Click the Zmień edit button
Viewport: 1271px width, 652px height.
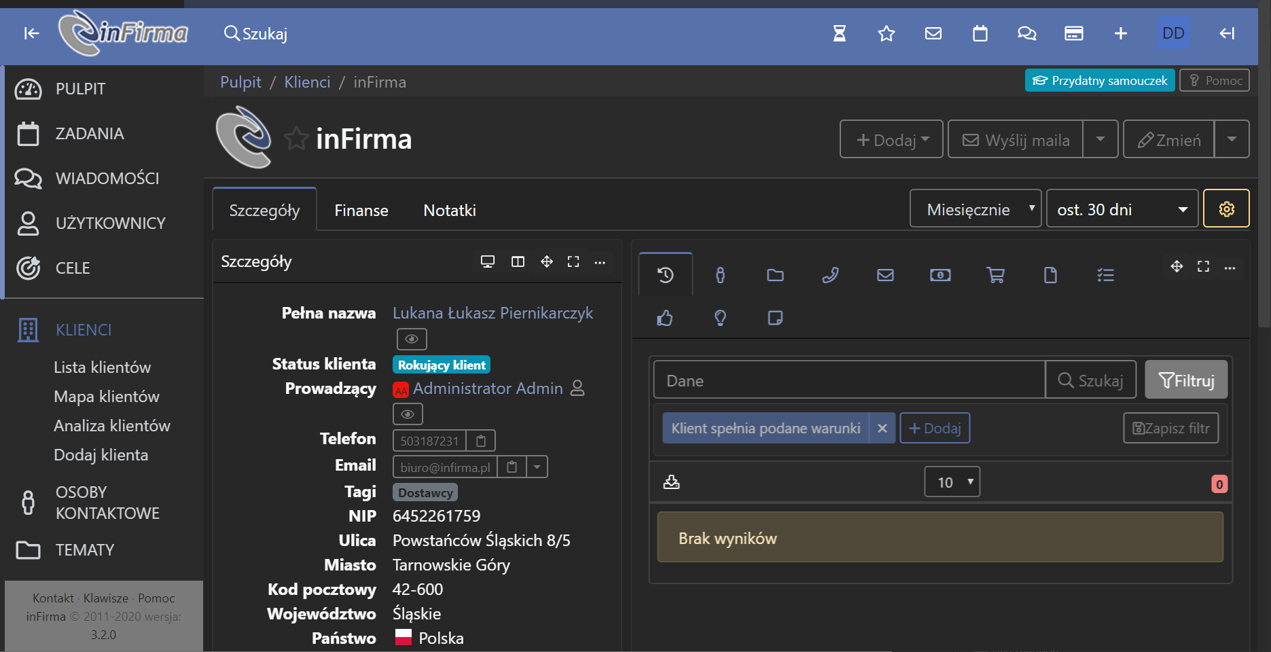click(1169, 139)
